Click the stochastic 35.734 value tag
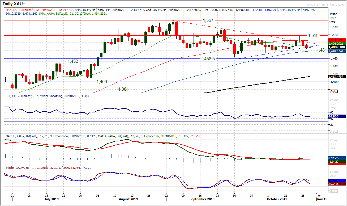The width and height of the screenshot is (347, 206). (337, 184)
